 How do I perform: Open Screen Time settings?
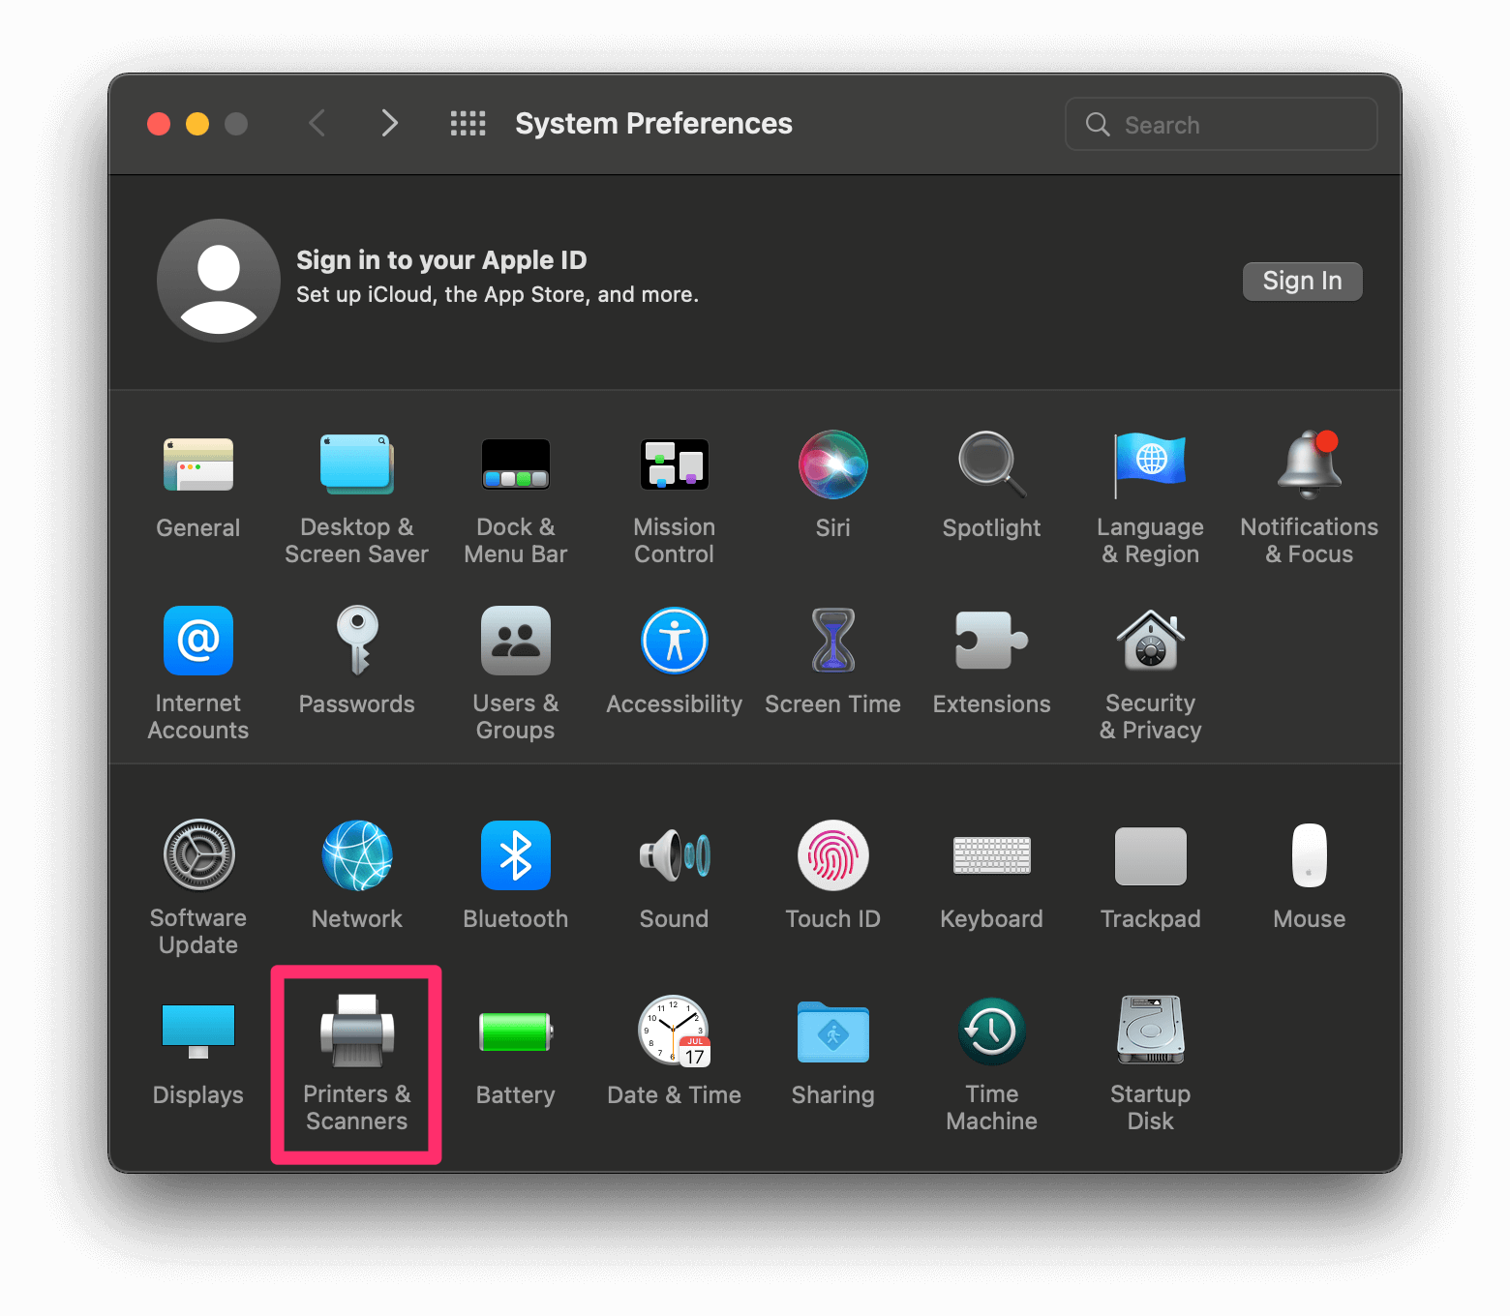coord(832,642)
